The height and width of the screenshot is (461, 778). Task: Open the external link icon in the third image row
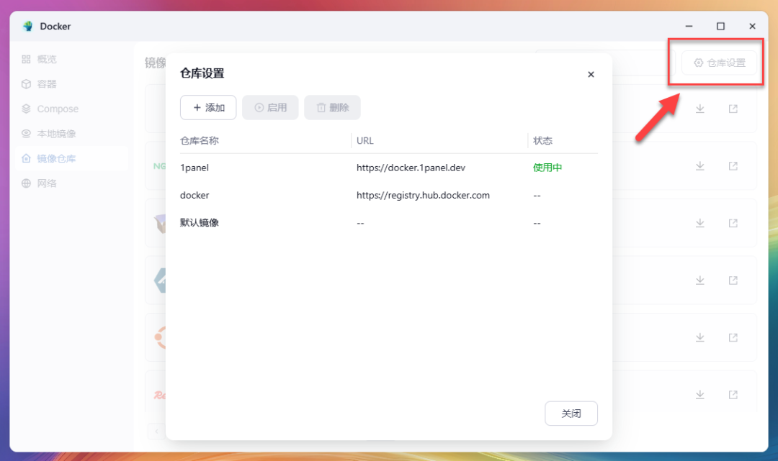pos(733,223)
